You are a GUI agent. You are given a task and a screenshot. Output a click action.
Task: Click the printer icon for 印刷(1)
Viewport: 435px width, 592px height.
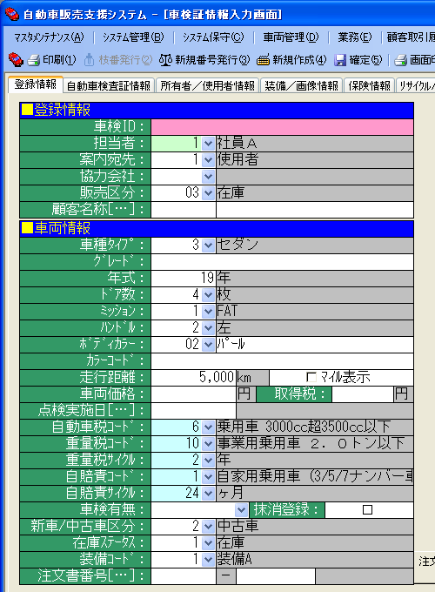click(34, 60)
